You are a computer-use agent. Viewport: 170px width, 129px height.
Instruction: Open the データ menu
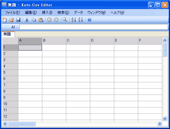(x=78, y=13)
